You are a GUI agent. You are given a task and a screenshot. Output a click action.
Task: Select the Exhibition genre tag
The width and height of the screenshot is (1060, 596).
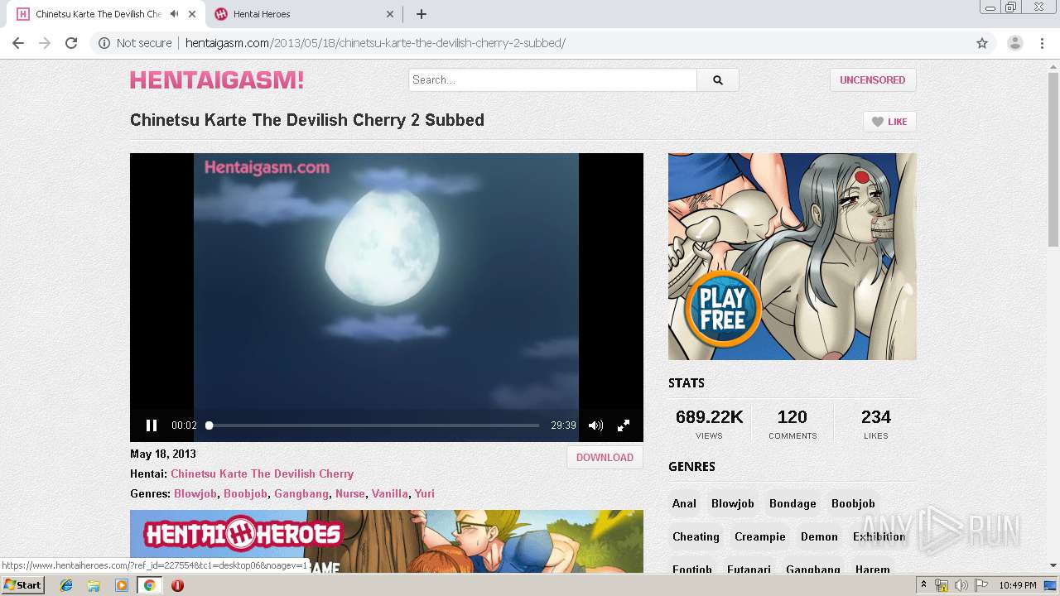tap(879, 536)
